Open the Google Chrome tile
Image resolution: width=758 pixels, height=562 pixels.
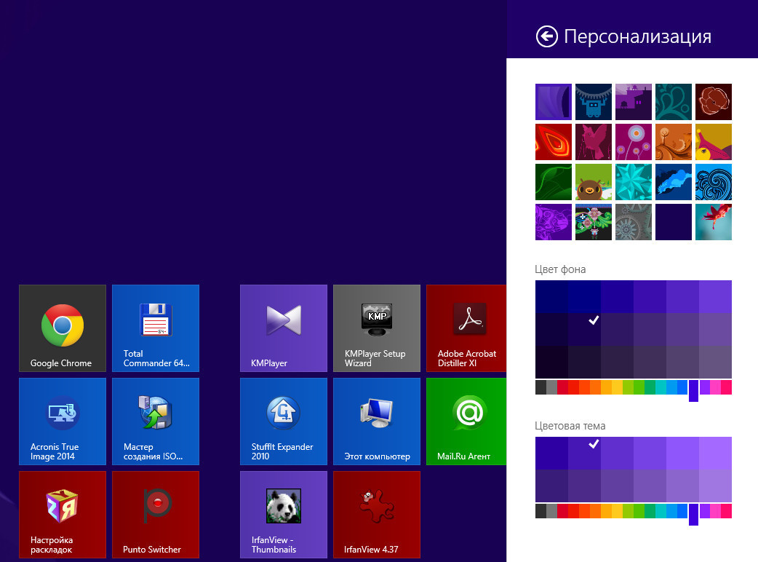[x=63, y=328]
